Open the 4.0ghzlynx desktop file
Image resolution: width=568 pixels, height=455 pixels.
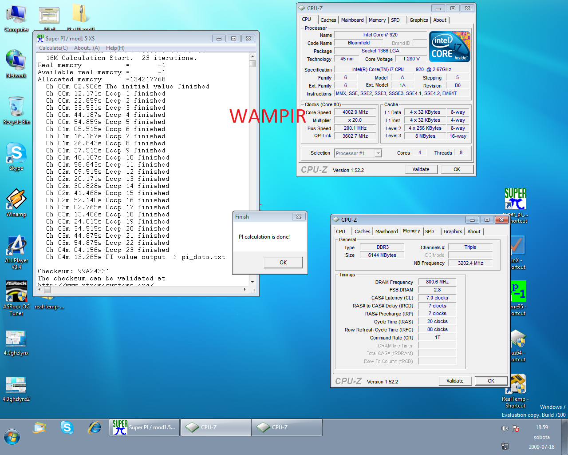coord(16,343)
